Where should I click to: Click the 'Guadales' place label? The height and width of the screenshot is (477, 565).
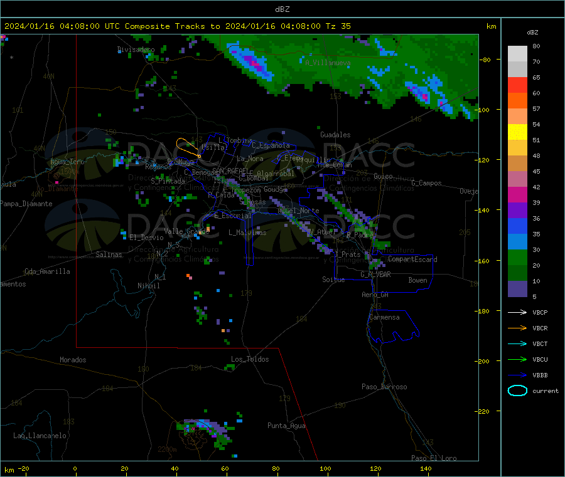335,135
